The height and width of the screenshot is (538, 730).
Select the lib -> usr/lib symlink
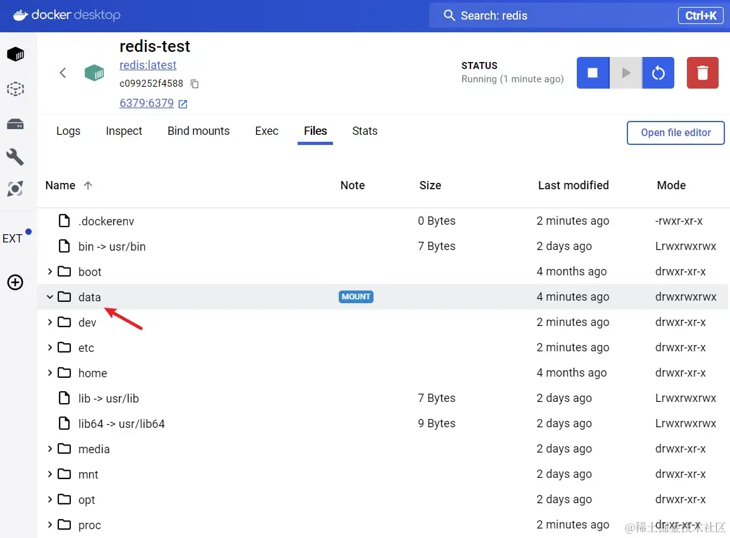(382, 398)
